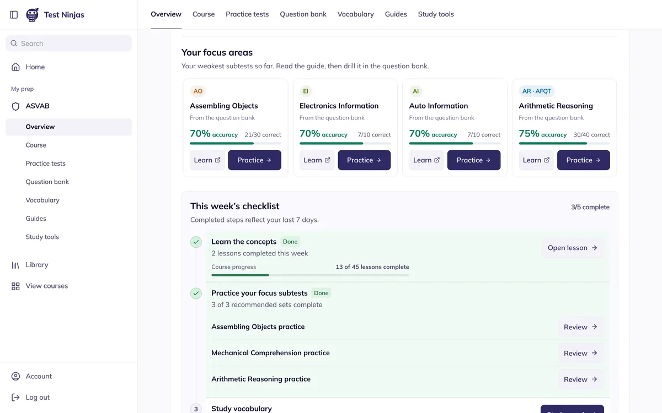Click Arithmetic Reasoning accuracy progress bar
The height and width of the screenshot is (413, 662).
tap(564, 143)
